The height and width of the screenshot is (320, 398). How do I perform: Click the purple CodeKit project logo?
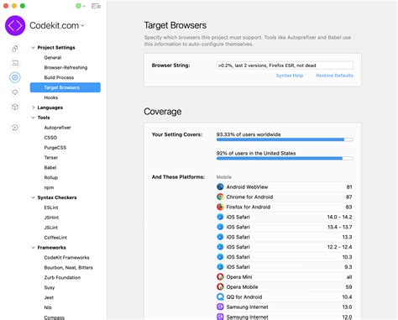coord(15,25)
